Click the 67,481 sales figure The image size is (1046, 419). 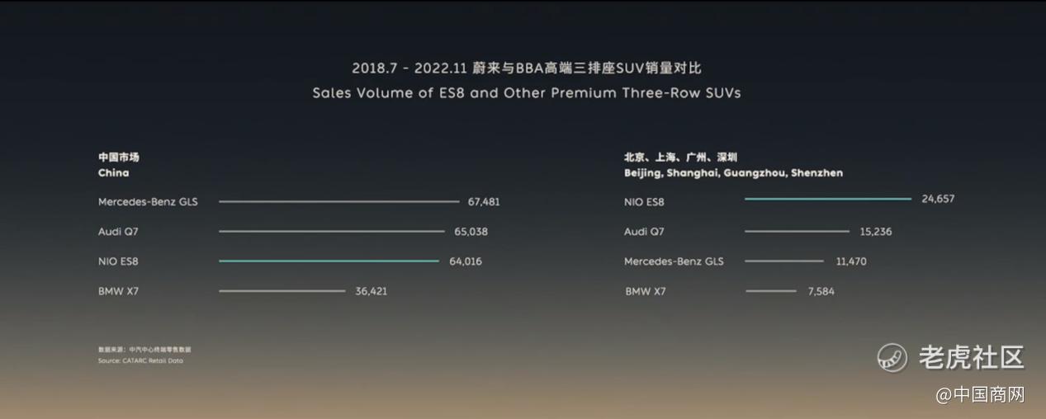click(x=483, y=201)
